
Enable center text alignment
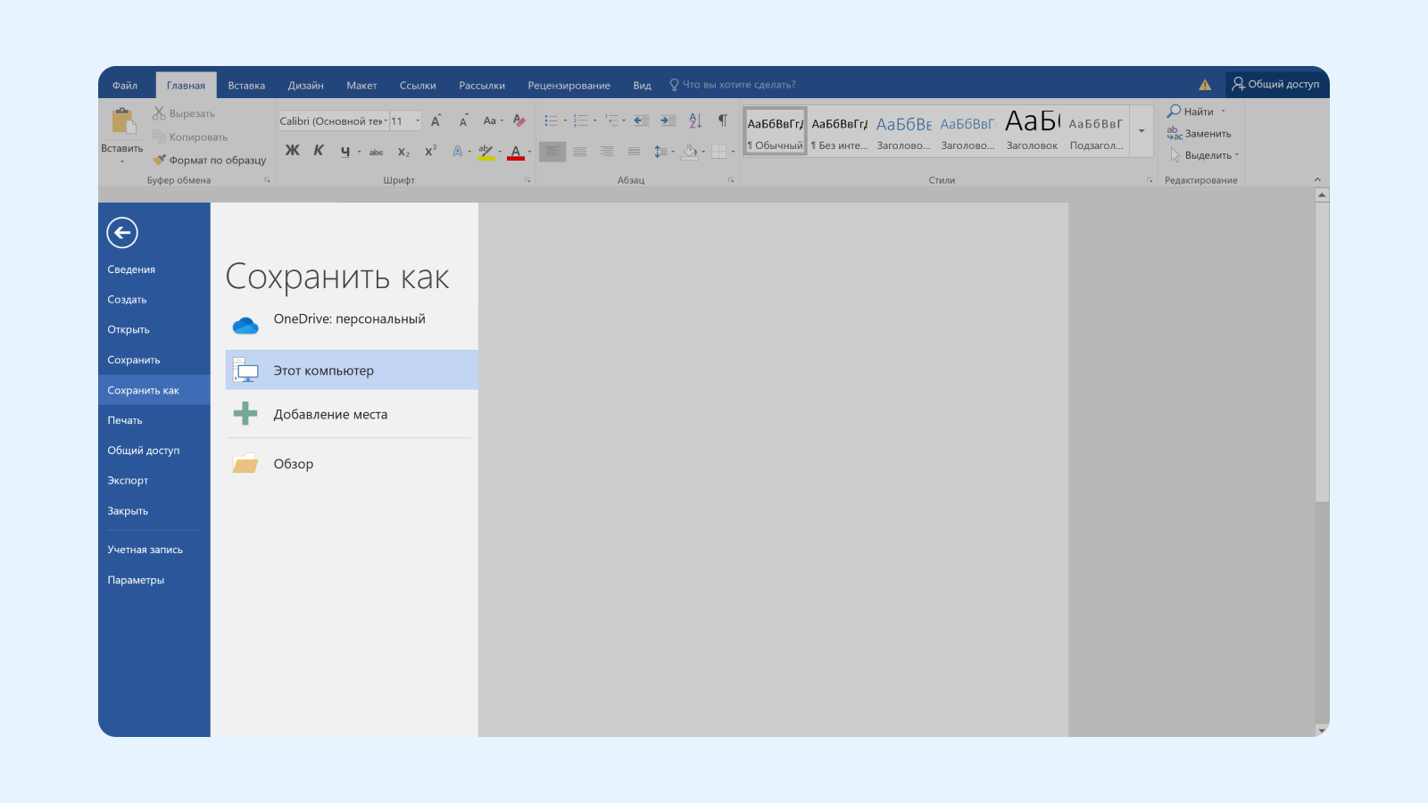(x=578, y=152)
